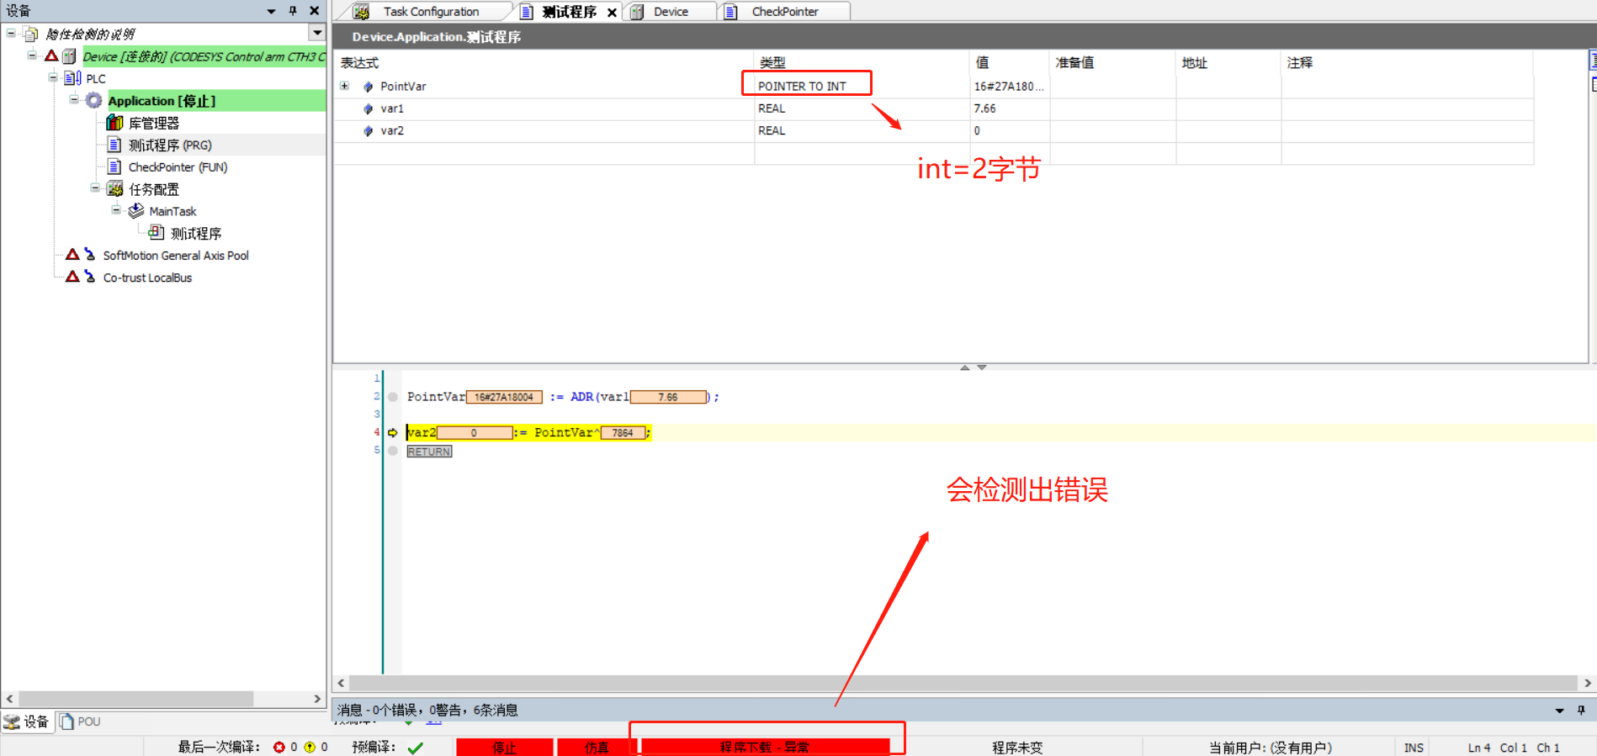
Task: Click the red 仿真 status button
Action: [597, 747]
